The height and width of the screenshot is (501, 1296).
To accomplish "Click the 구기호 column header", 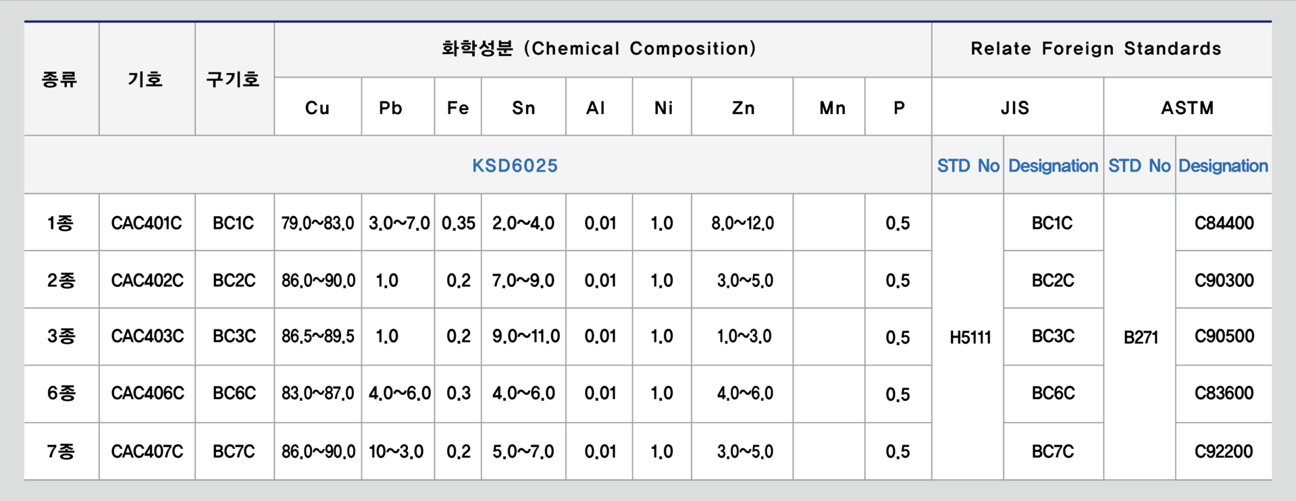I will point(233,80).
